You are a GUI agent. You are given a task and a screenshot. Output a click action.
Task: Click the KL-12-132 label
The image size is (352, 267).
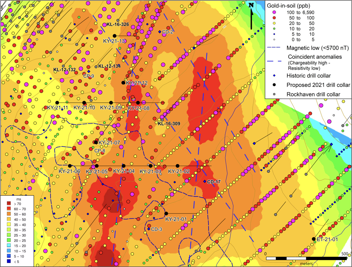coord(64,70)
